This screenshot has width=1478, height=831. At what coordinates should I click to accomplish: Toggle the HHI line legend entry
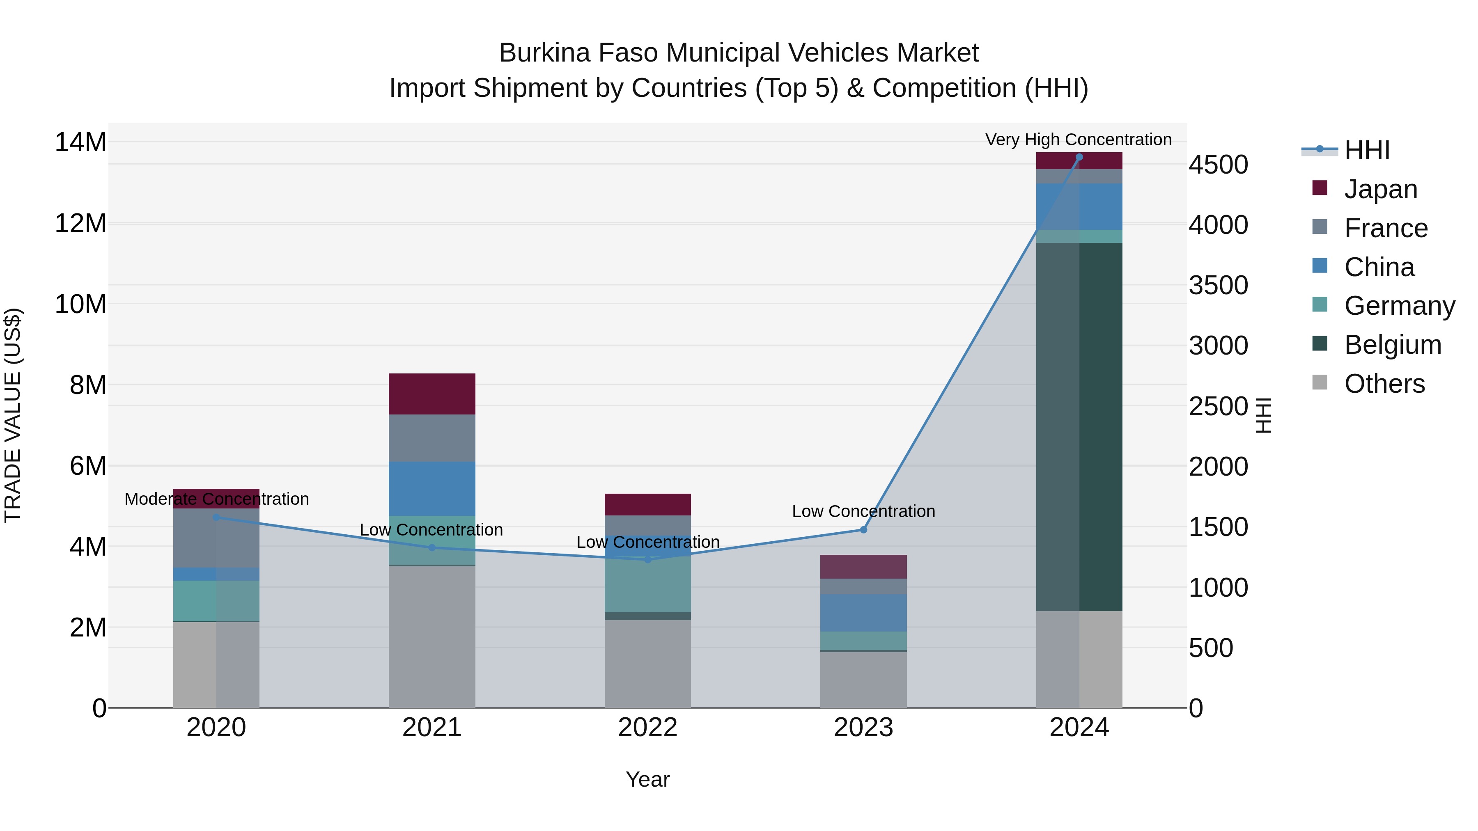coord(1346,150)
